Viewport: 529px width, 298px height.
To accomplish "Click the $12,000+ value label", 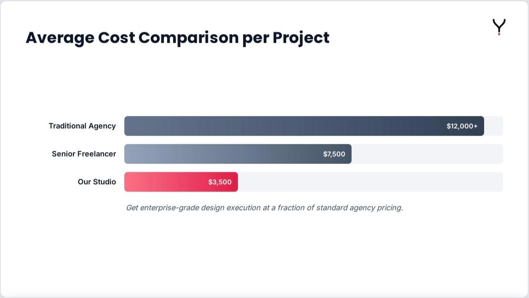I will (x=462, y=126).
